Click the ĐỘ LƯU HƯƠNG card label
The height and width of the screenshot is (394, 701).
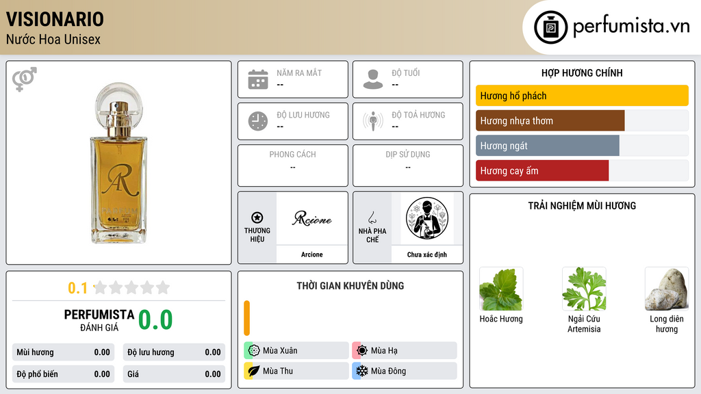click(x=303, y=115)
